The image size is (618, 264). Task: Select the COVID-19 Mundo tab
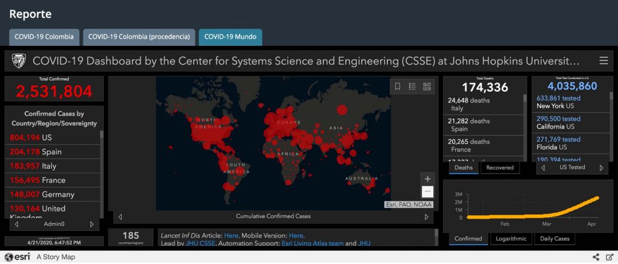[230, 37]
